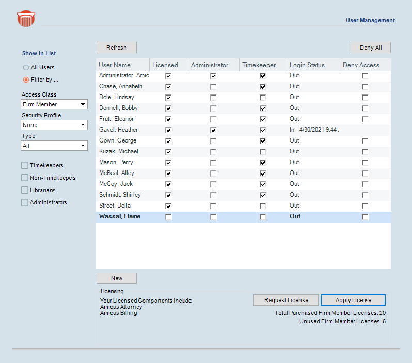The width and height of the screenshot is (412, 363).
Task: Uncheck Licensed for Frutt, Eleanor
Action: click(x=168, y=119)
